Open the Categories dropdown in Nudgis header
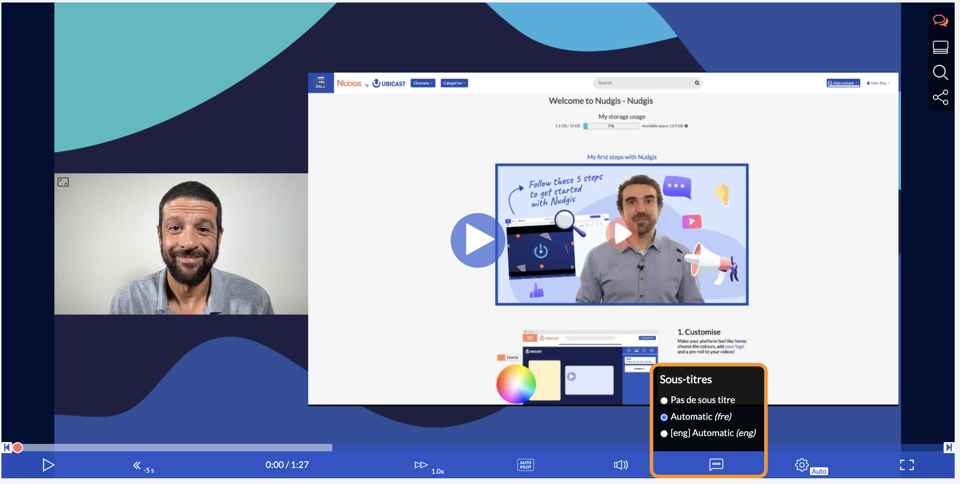This screenshot has width=960, height=484. 454,83
